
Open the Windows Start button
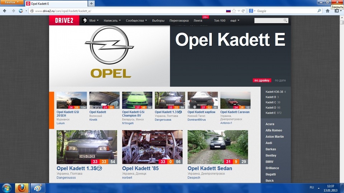[x=6, y=188]
